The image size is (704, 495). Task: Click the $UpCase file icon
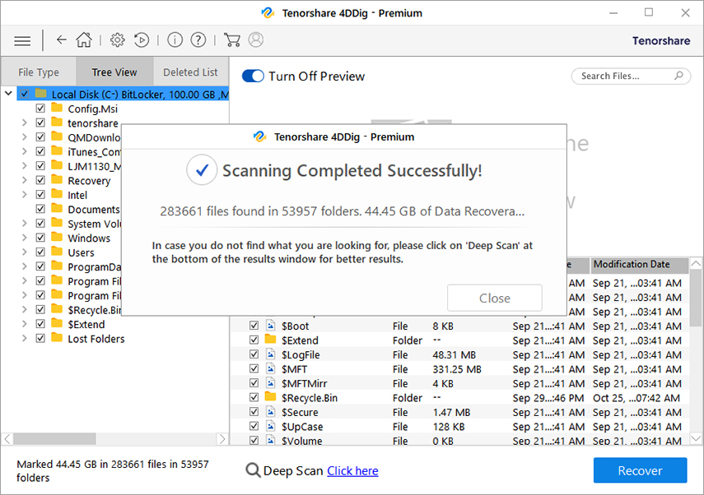(x=271, y=425)
